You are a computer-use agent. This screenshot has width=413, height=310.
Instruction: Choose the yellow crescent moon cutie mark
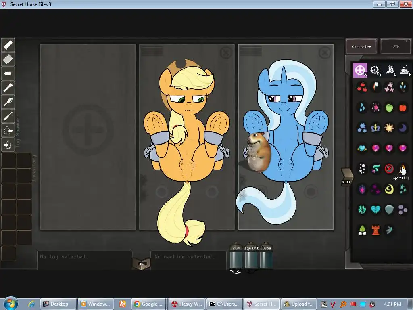pos(389,189)
